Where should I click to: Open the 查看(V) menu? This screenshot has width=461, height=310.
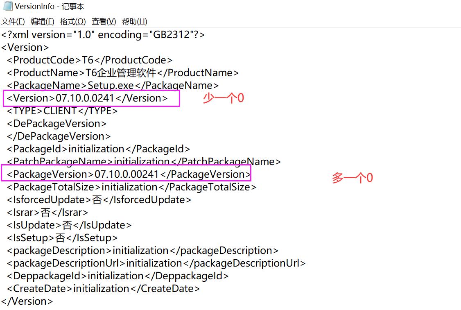104,21
